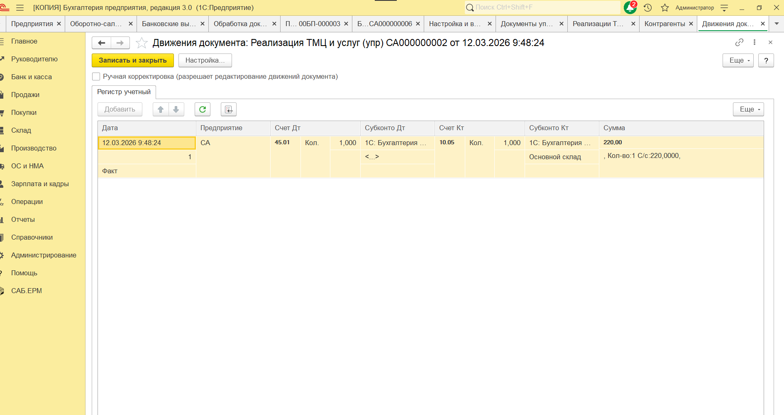Viewport: 784px width, 415px height.
Task: Sort by Счет Дт column header
Action: point(315,128)
